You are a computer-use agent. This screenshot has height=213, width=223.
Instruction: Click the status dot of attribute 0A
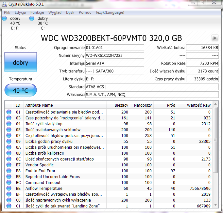[9, 147]
